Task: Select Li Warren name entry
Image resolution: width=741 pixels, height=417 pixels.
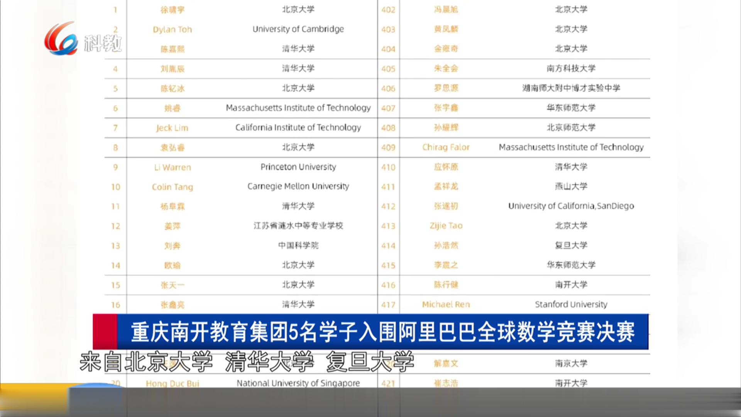Action: click(172, 167)
